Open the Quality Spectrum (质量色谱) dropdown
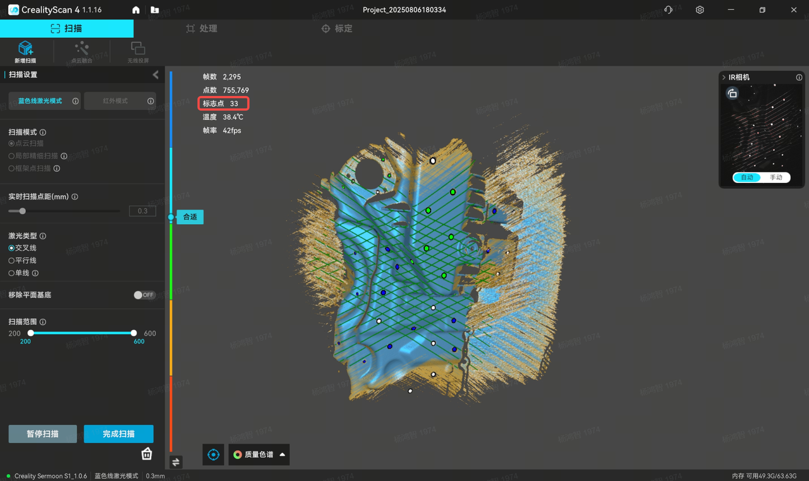809x481 pixels. [259, 454]
